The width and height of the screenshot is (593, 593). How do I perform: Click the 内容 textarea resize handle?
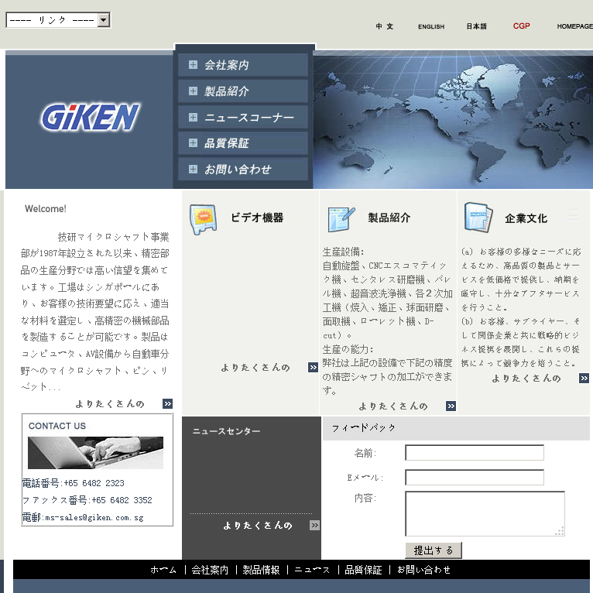tap(560, 531)
